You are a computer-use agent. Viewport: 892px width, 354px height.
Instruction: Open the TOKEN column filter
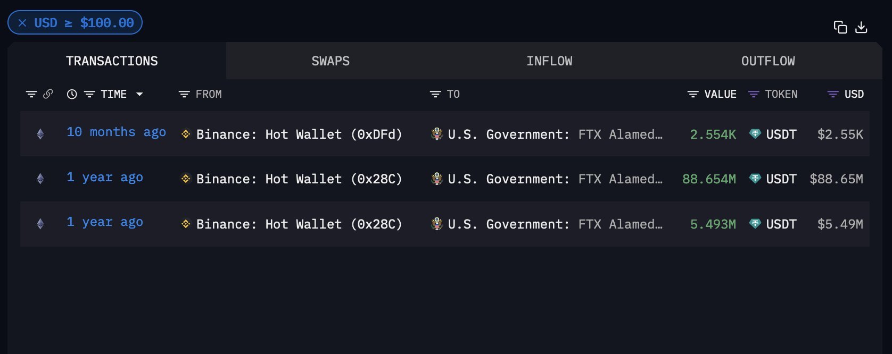(x=754, y=94)
